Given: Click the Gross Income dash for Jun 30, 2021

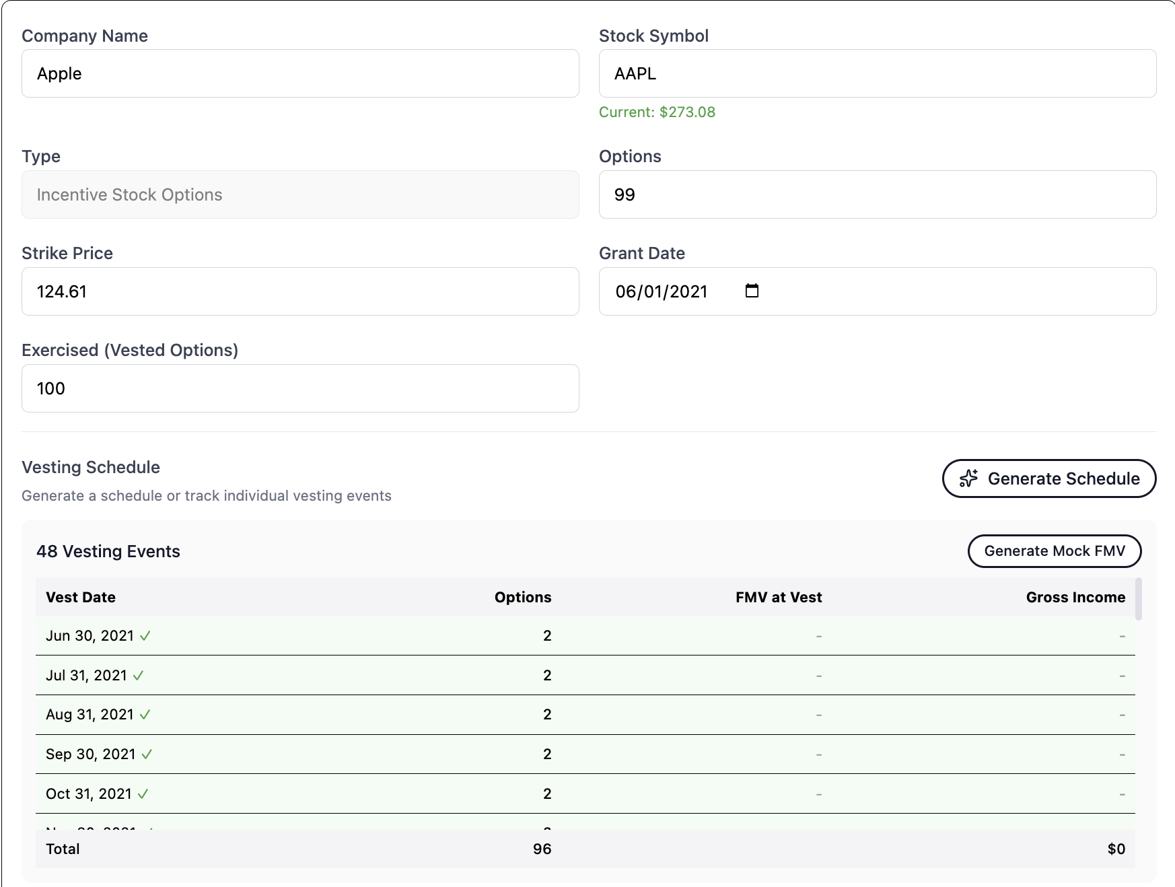Looking at the screenshot, I should pyautogui.click(x=1122, y=636).
